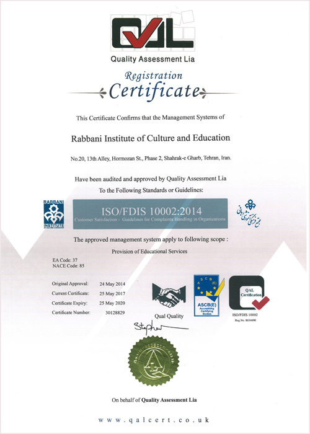Click the "Registration" script word

click(x=153, y=76)
